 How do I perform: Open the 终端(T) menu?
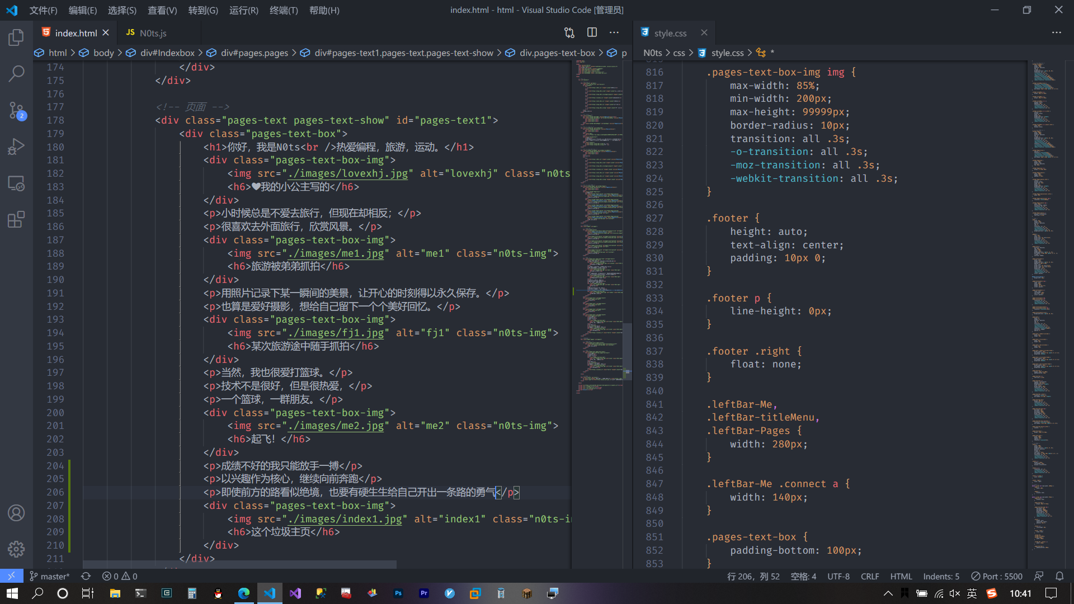coord(284,10)
